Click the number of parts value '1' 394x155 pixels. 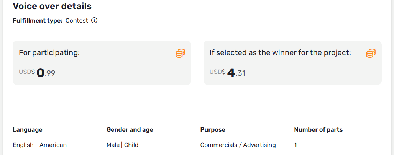[x=295, y=145]
